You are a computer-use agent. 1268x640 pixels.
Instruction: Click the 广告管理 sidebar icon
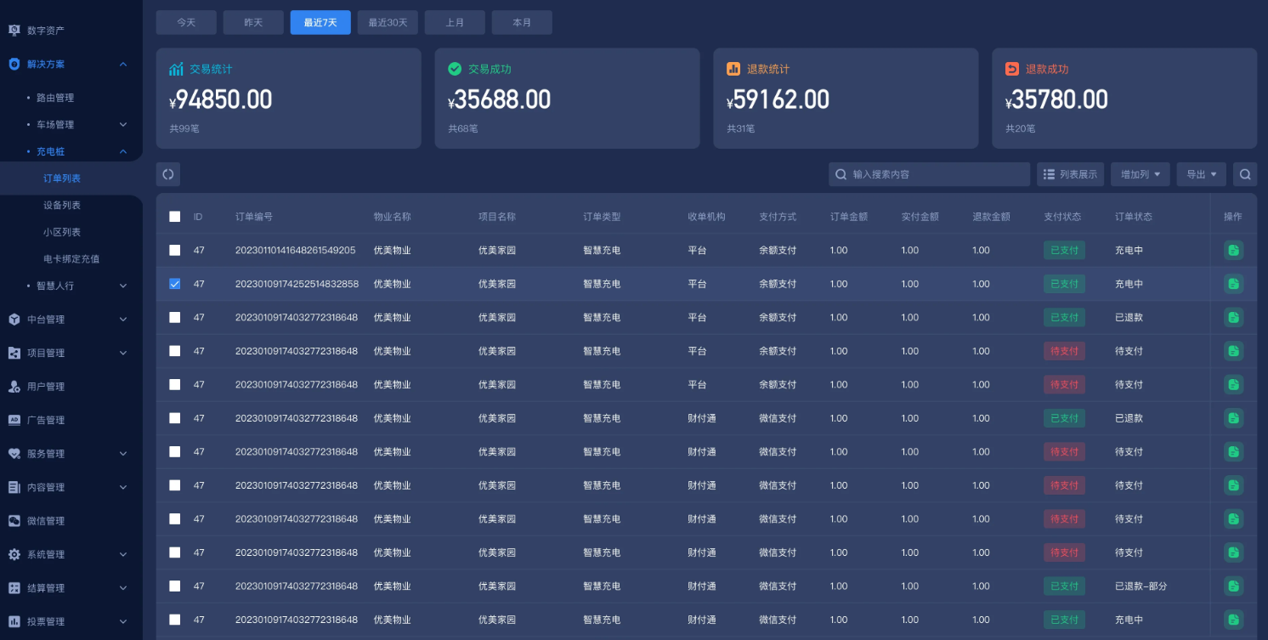pos(14,420)
